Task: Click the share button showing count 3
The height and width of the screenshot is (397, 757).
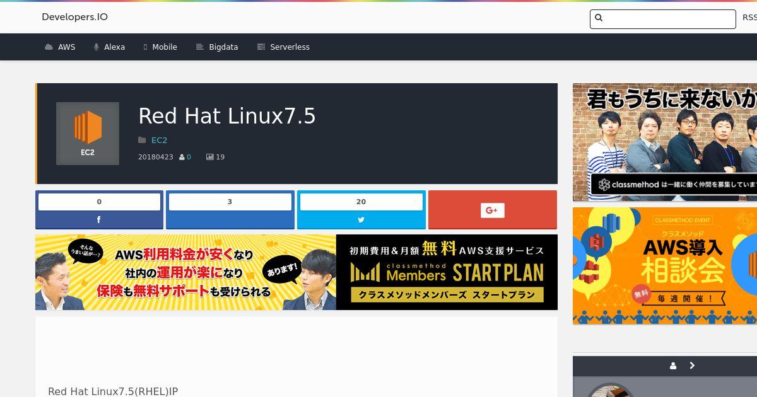Action: (230, 210)
